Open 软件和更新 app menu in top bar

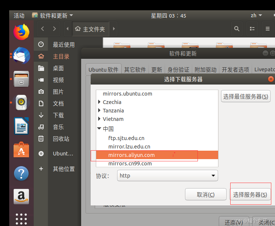tap(53, 15)
